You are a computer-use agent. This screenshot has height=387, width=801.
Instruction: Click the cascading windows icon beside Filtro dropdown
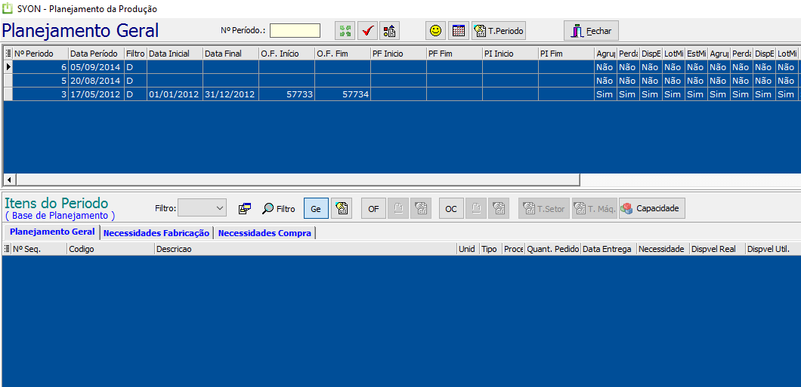[245, 209]
